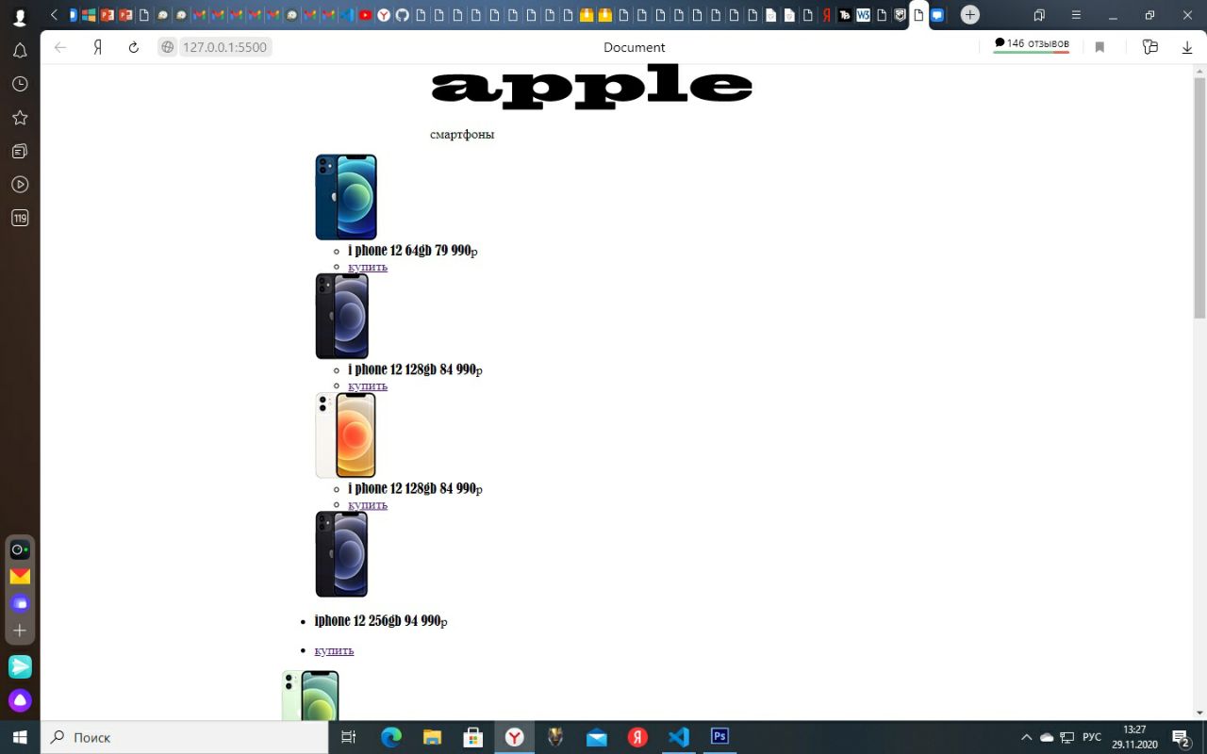Open the Yandex Mail envelope sidebar app
1207x754 pixels.
pos(20,576)
